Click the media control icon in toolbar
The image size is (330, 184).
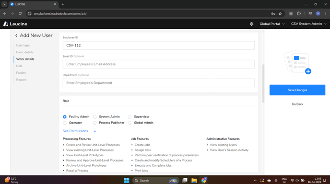(310, 13)
